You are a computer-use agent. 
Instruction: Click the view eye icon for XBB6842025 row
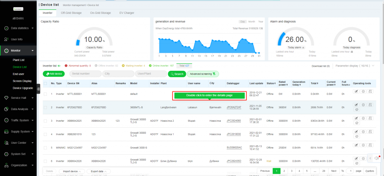tap(356, 123)
